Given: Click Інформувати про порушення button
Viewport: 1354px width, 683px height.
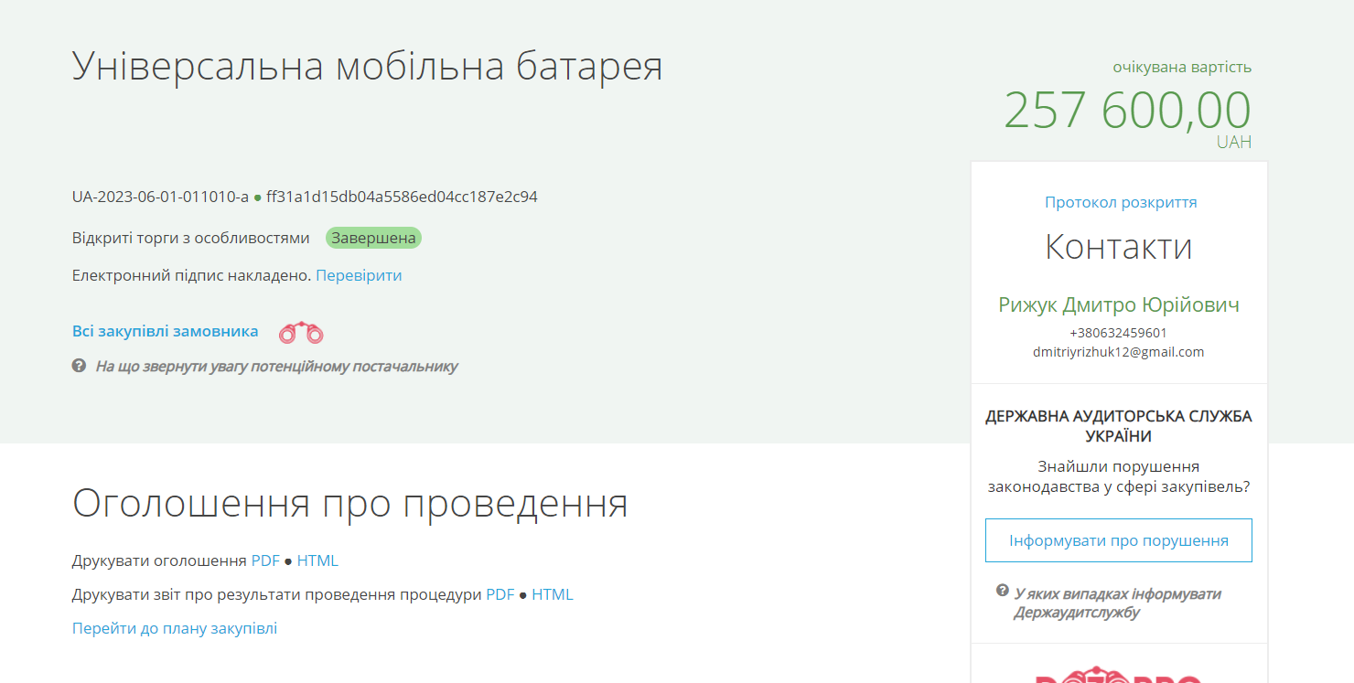Looking at the screenshot, I should pyautogui.click(x=1119, y=540).
